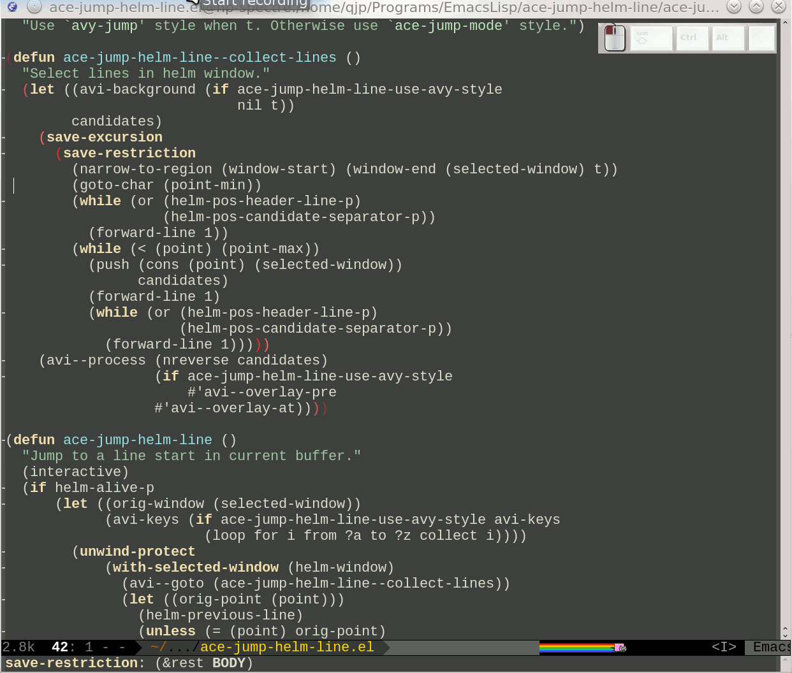Image resolution: width=792 pixels, height=673 pixels.
Task: Collapse the defun ace-jump-helm-line--collect-lines fold marker
Action: click(x=4, y=58)
